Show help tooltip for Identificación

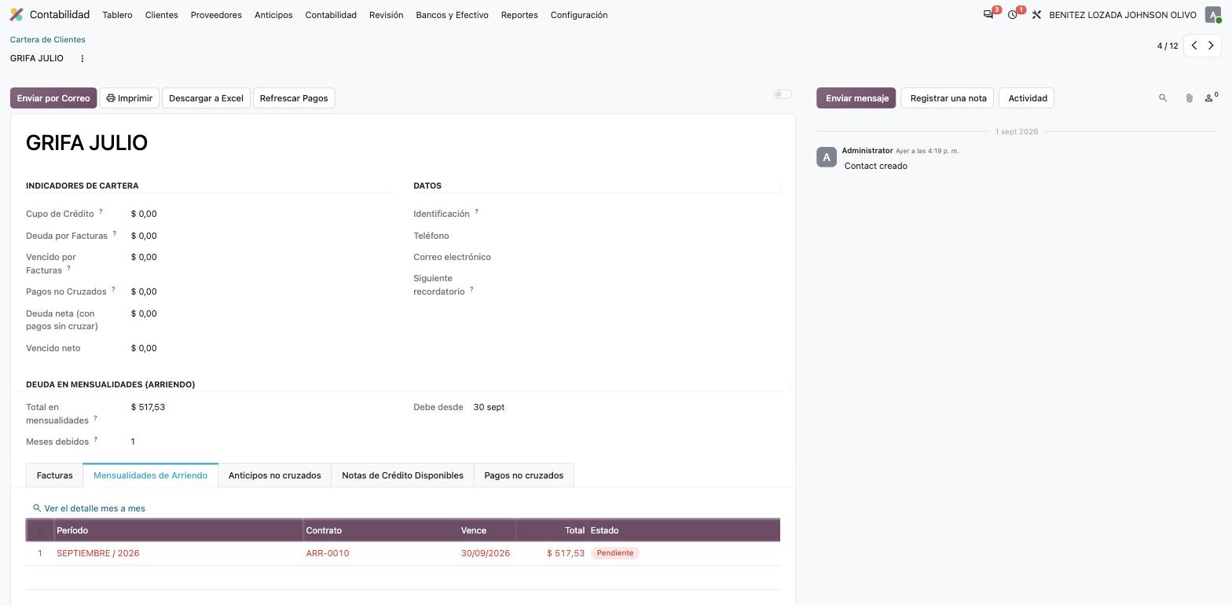[476, 211]
